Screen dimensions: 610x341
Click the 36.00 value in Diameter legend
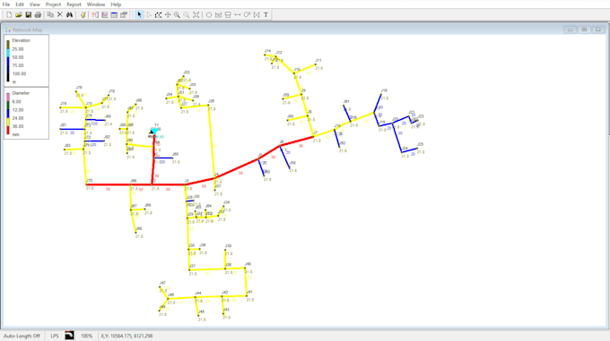coord(18,126)
